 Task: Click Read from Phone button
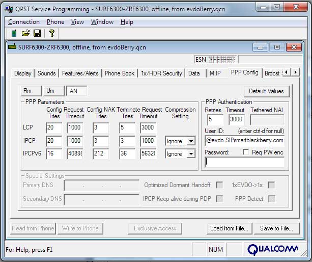(x=33, y=228)
